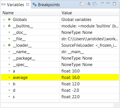This screenshot has width=120, height=108.
Task: Select the __doc__ variable row
Action: [60, 32]
